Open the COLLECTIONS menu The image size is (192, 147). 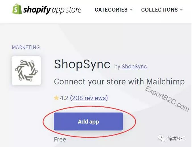[x=159, y=10]
